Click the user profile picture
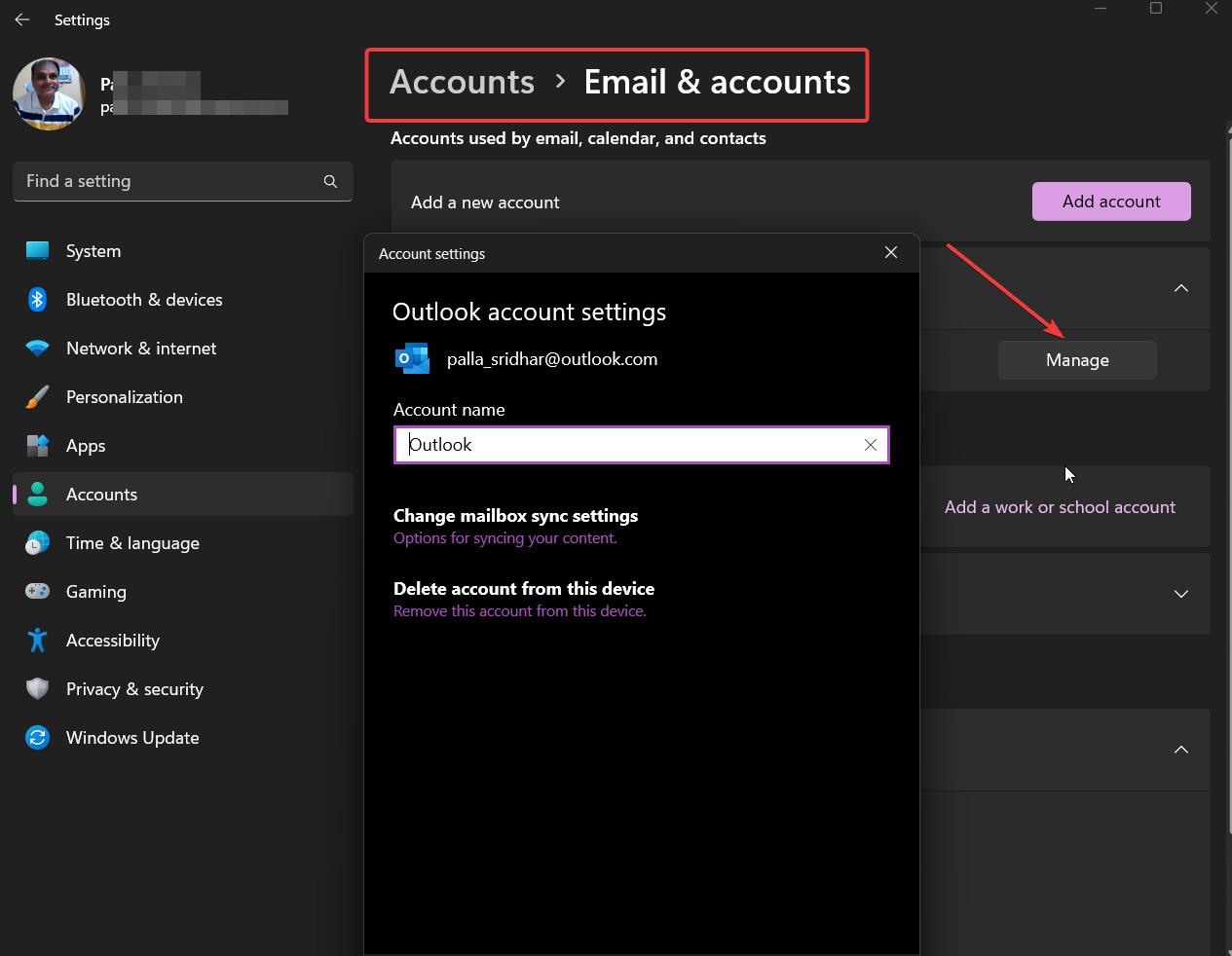Viewport: 1232px width, 956px height. pos(49,93)
